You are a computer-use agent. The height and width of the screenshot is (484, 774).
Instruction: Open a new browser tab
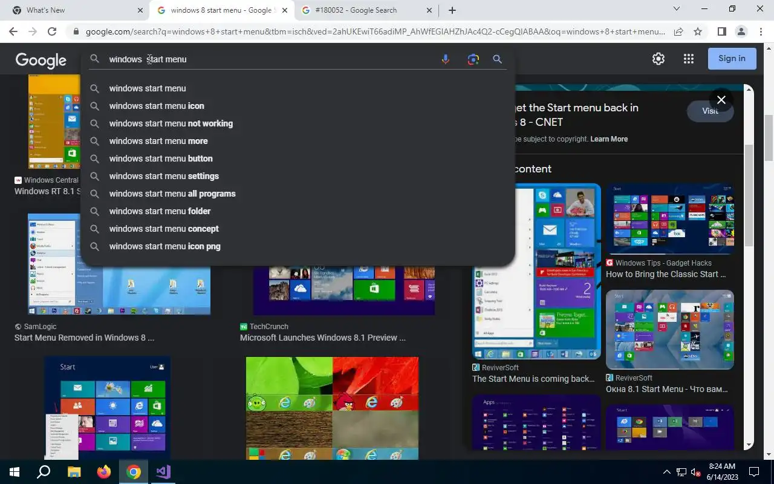[452, 10]
